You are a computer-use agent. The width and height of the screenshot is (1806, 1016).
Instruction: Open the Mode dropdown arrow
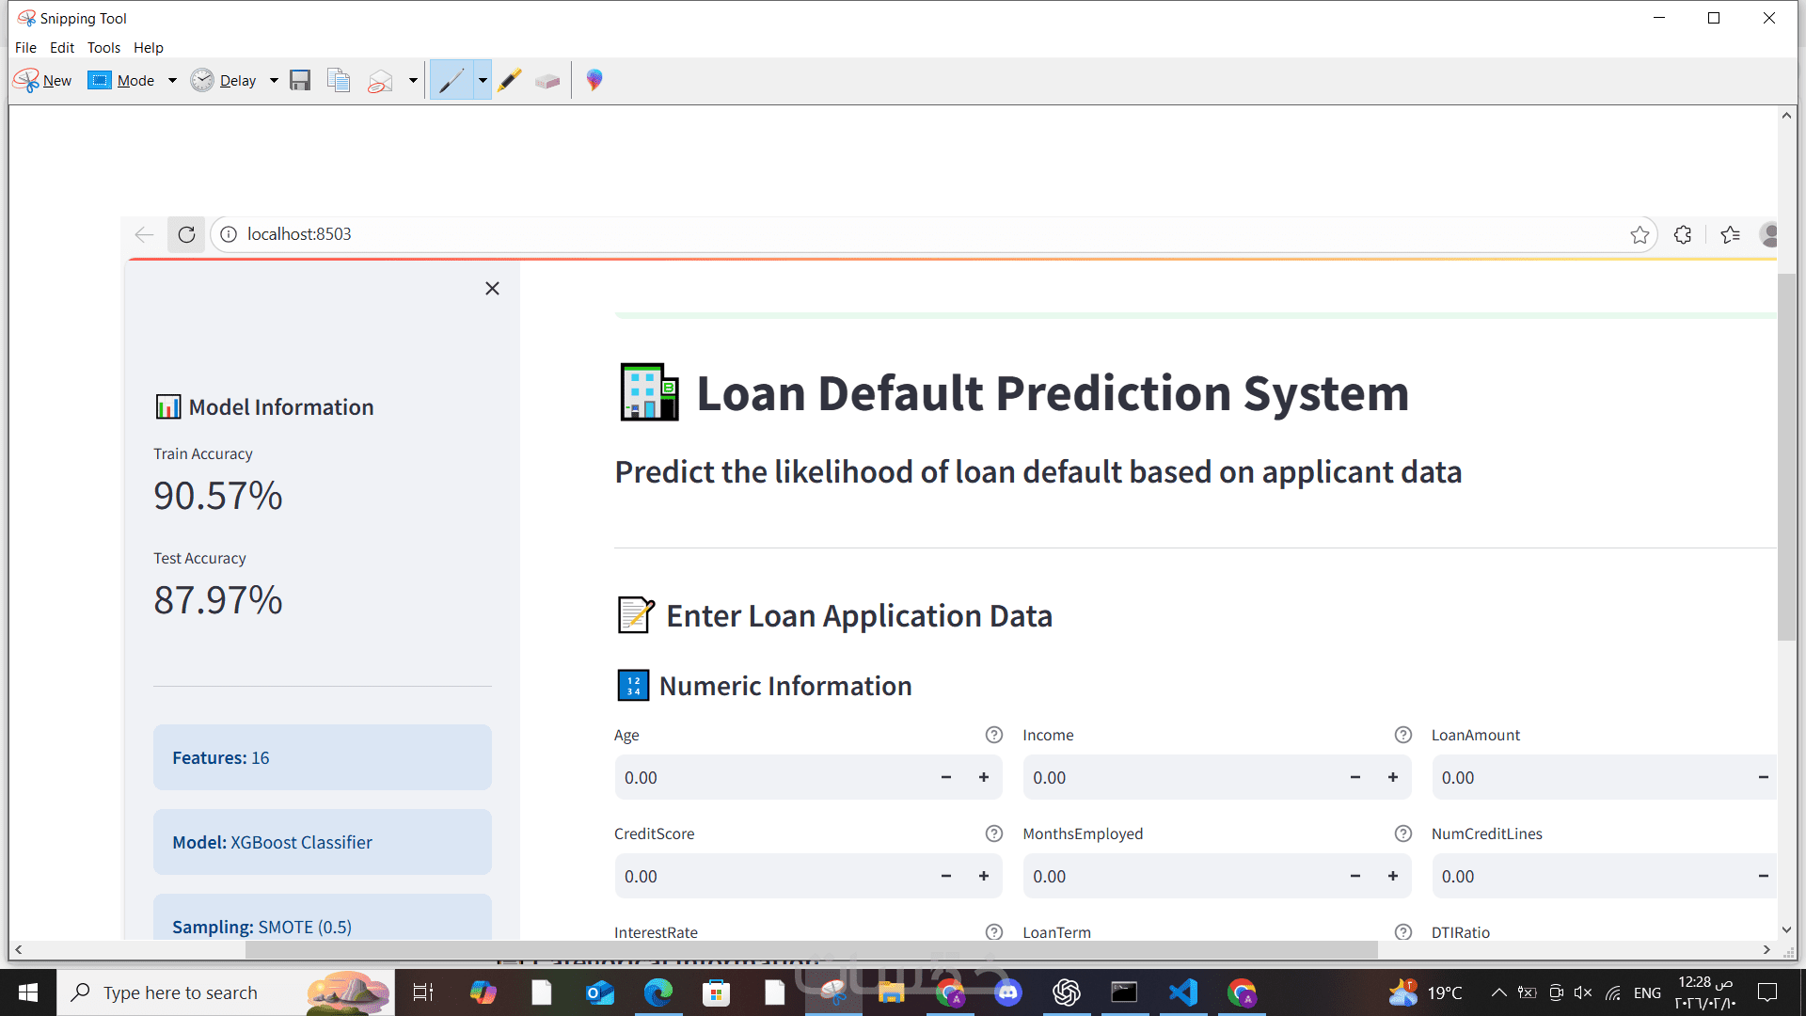(x=172, y=80)
